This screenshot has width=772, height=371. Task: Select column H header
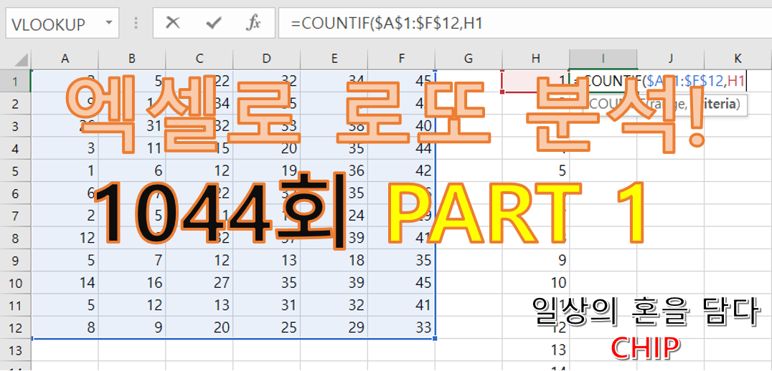pyautogui.click(x=536, y=59)
